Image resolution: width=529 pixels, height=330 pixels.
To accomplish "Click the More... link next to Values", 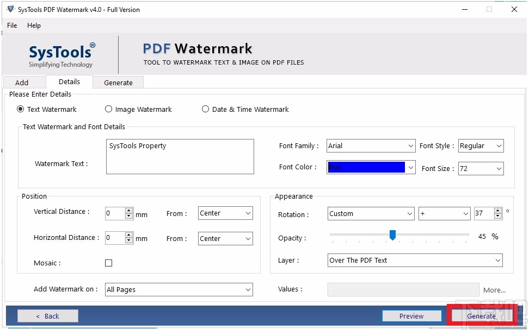I will pos(494,290).
